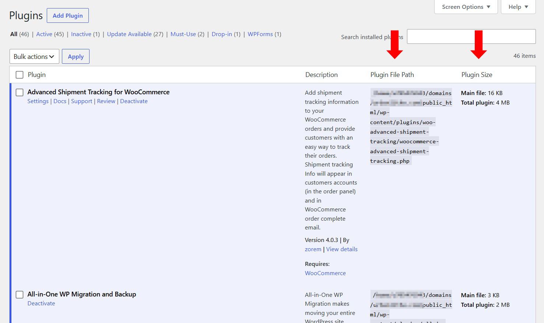The image size is (544, 323).
Task: Deactivate All-in-One WP Migration and Backup
Action: click(41, 303)
